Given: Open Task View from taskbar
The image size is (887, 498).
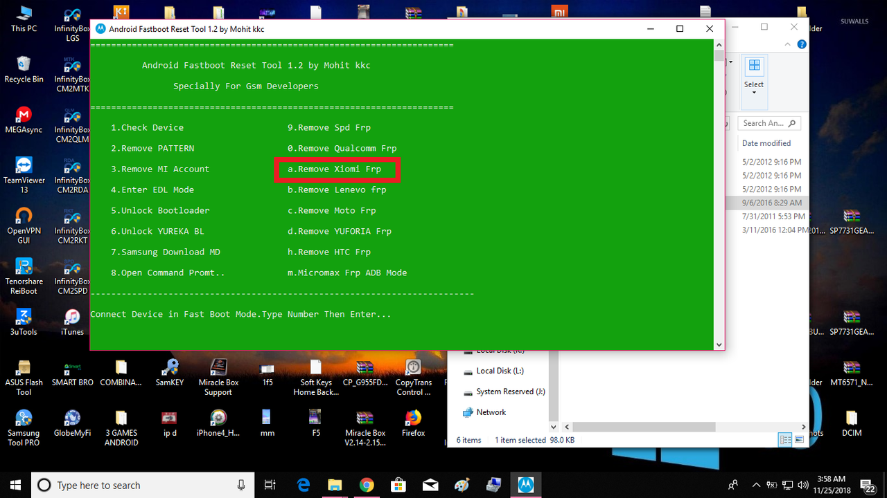Looking at the screenshot, I should pyautogui.click(x=270, y=485).
